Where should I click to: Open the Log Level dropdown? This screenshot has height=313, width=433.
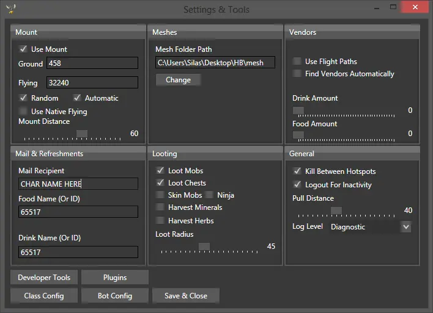tap(405, 227)
